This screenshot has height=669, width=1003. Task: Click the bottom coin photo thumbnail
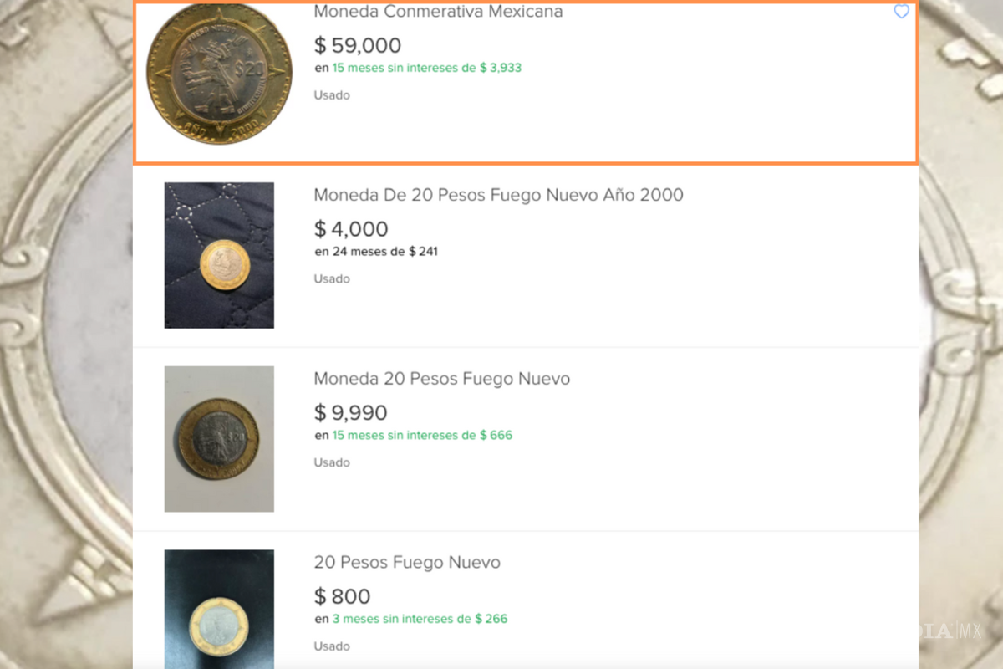pyautogui.click(x=219, y=609)
